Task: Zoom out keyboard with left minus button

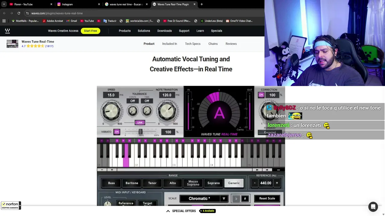Action: tap(102, 170)
